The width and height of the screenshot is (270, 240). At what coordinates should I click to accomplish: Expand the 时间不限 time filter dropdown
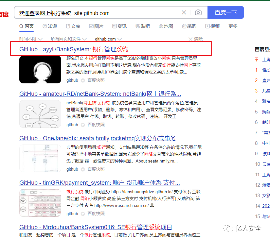pos(31,39)
